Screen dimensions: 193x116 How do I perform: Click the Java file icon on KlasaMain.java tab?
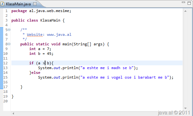point(2,4)
